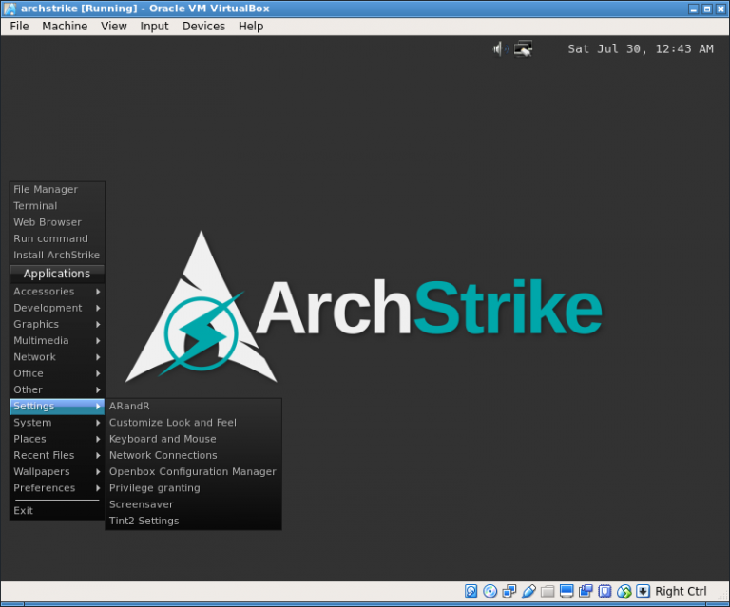Viewport: 730px width, 607px height.
Task: Maximize the VirtualBox window
Action: (x=707, y=9)
